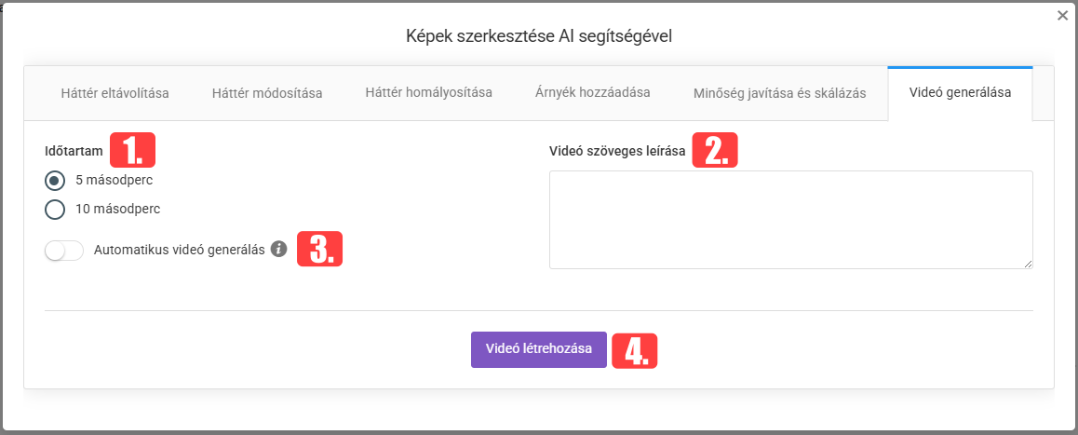The height and width of the screenshot is (435, 1078).
Task: Select the Videó generálása tab
Action: point(960,93)
